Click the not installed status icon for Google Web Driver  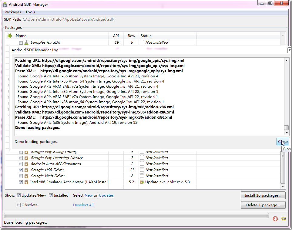click(142, 176)
